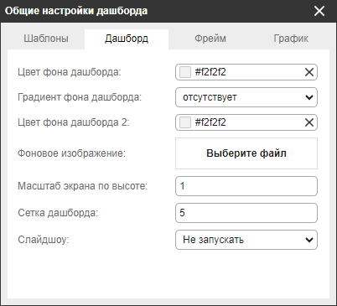Open the Слайдшоу dropdown
Screen dimensions: 337x306
coord(246,240)
